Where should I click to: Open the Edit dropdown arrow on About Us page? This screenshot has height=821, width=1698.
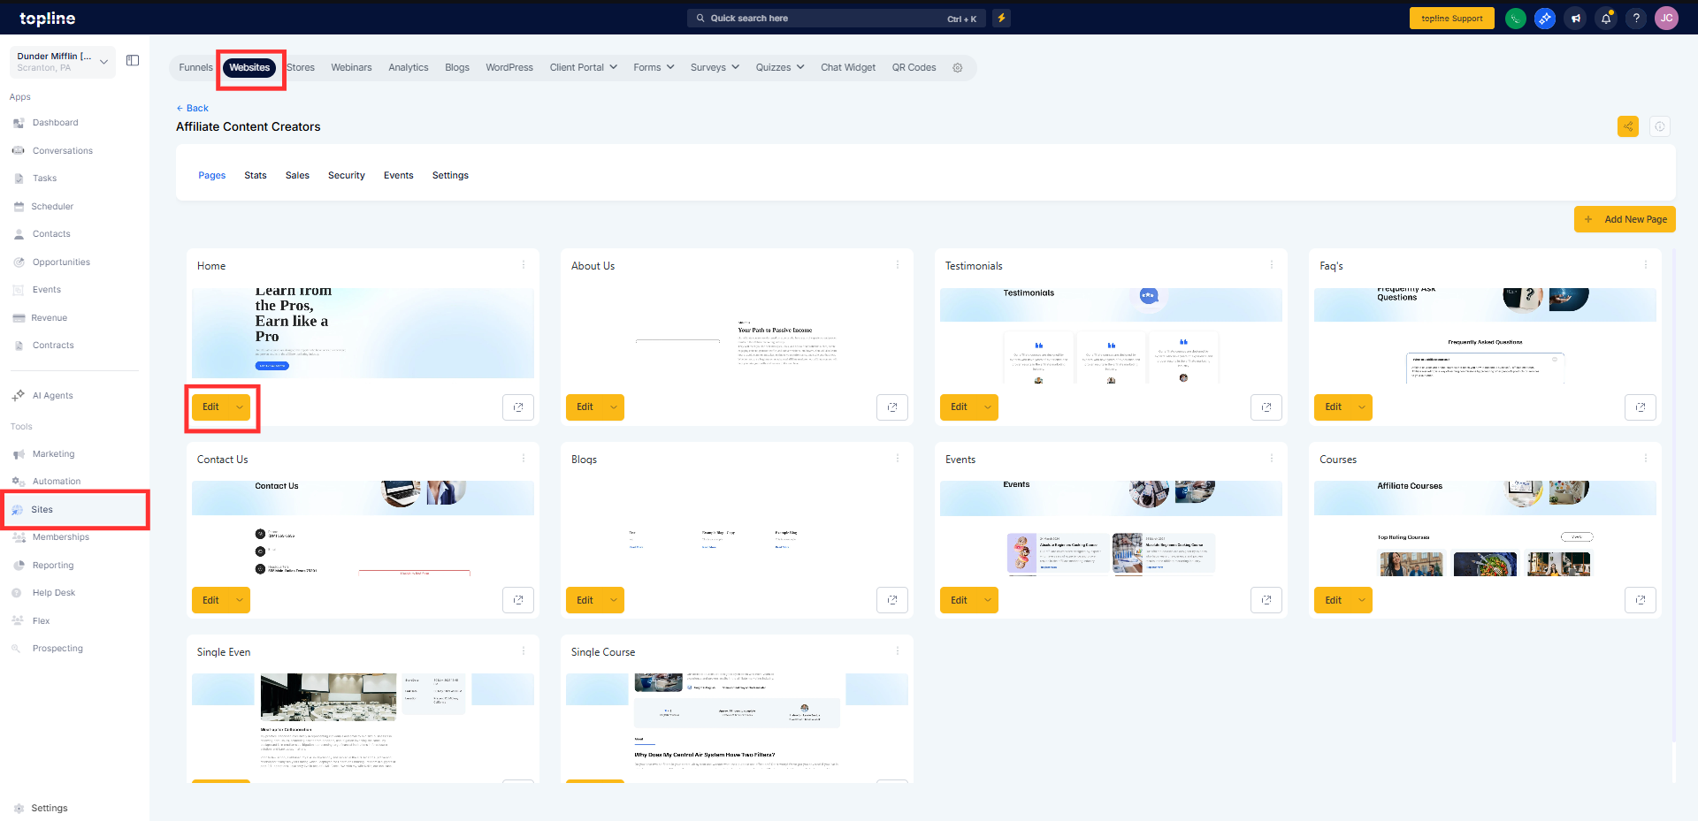[x=614, y=407]
